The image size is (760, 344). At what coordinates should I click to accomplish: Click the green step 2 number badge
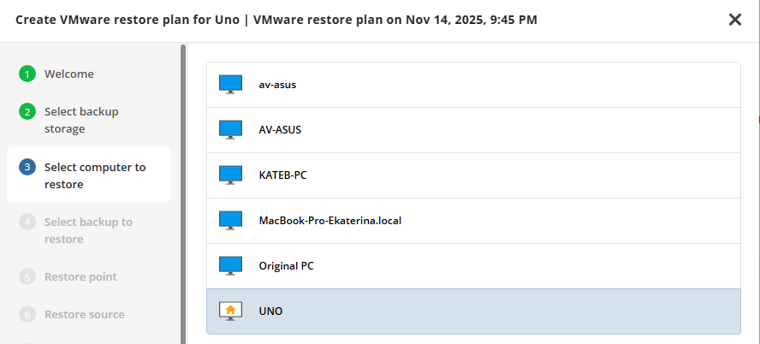27,112
